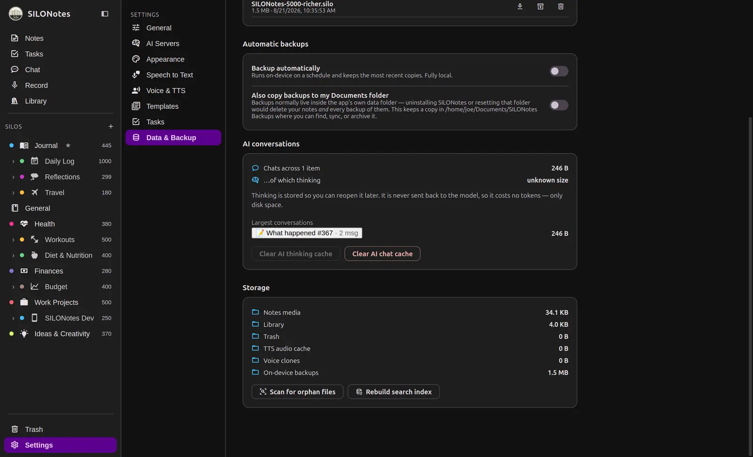The width and height of the screenshot is (753, 457).
Task: Open the Diet & Nutrition silo
Action: [60, 256]
